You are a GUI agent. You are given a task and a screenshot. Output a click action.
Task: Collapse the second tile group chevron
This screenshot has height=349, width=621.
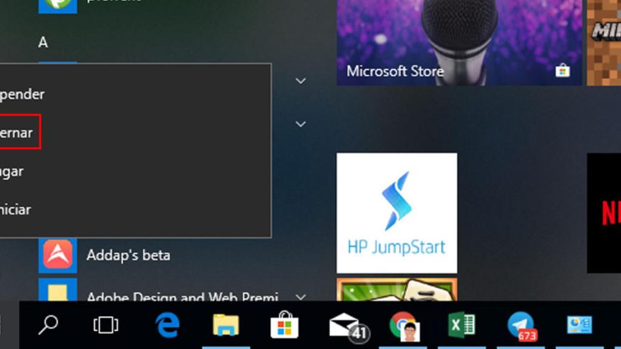(x=300, y=124)
